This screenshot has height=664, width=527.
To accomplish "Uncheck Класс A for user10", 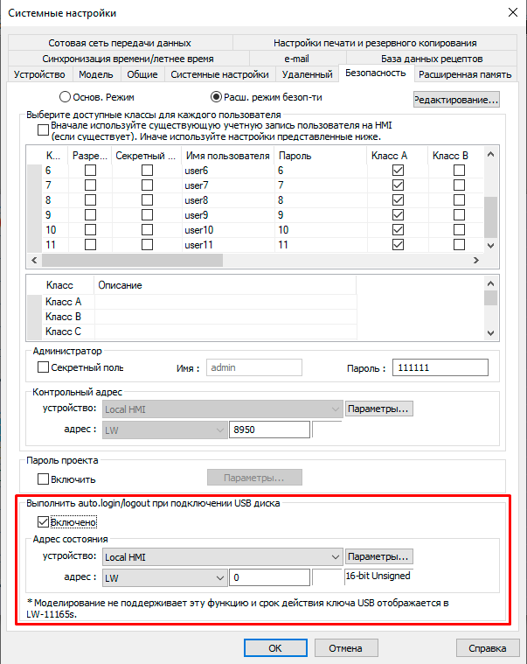I will pos(398,229).
